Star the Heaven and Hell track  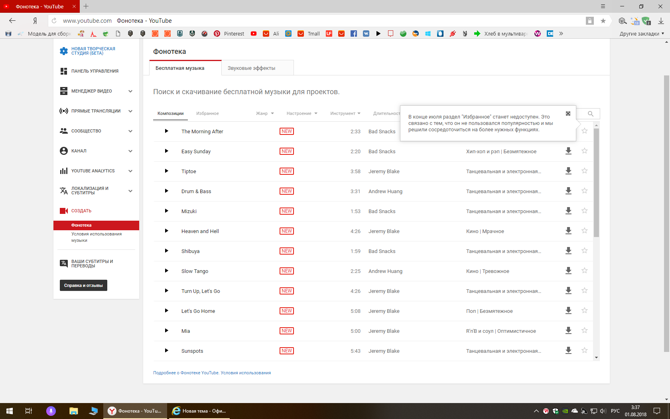coord(584,231)
